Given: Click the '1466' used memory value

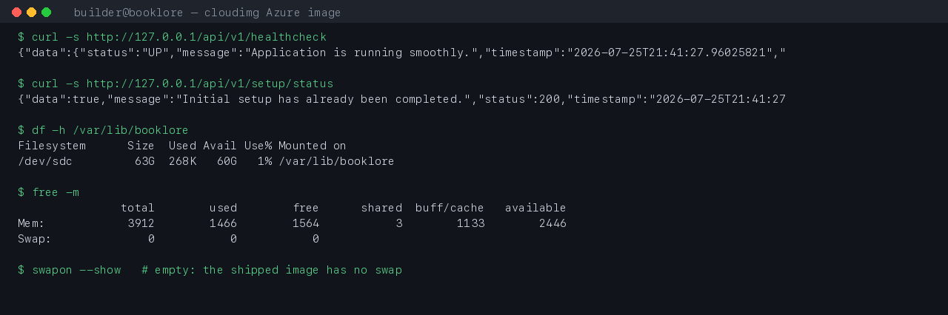Looking at the screenshot, I should [223, 223].
